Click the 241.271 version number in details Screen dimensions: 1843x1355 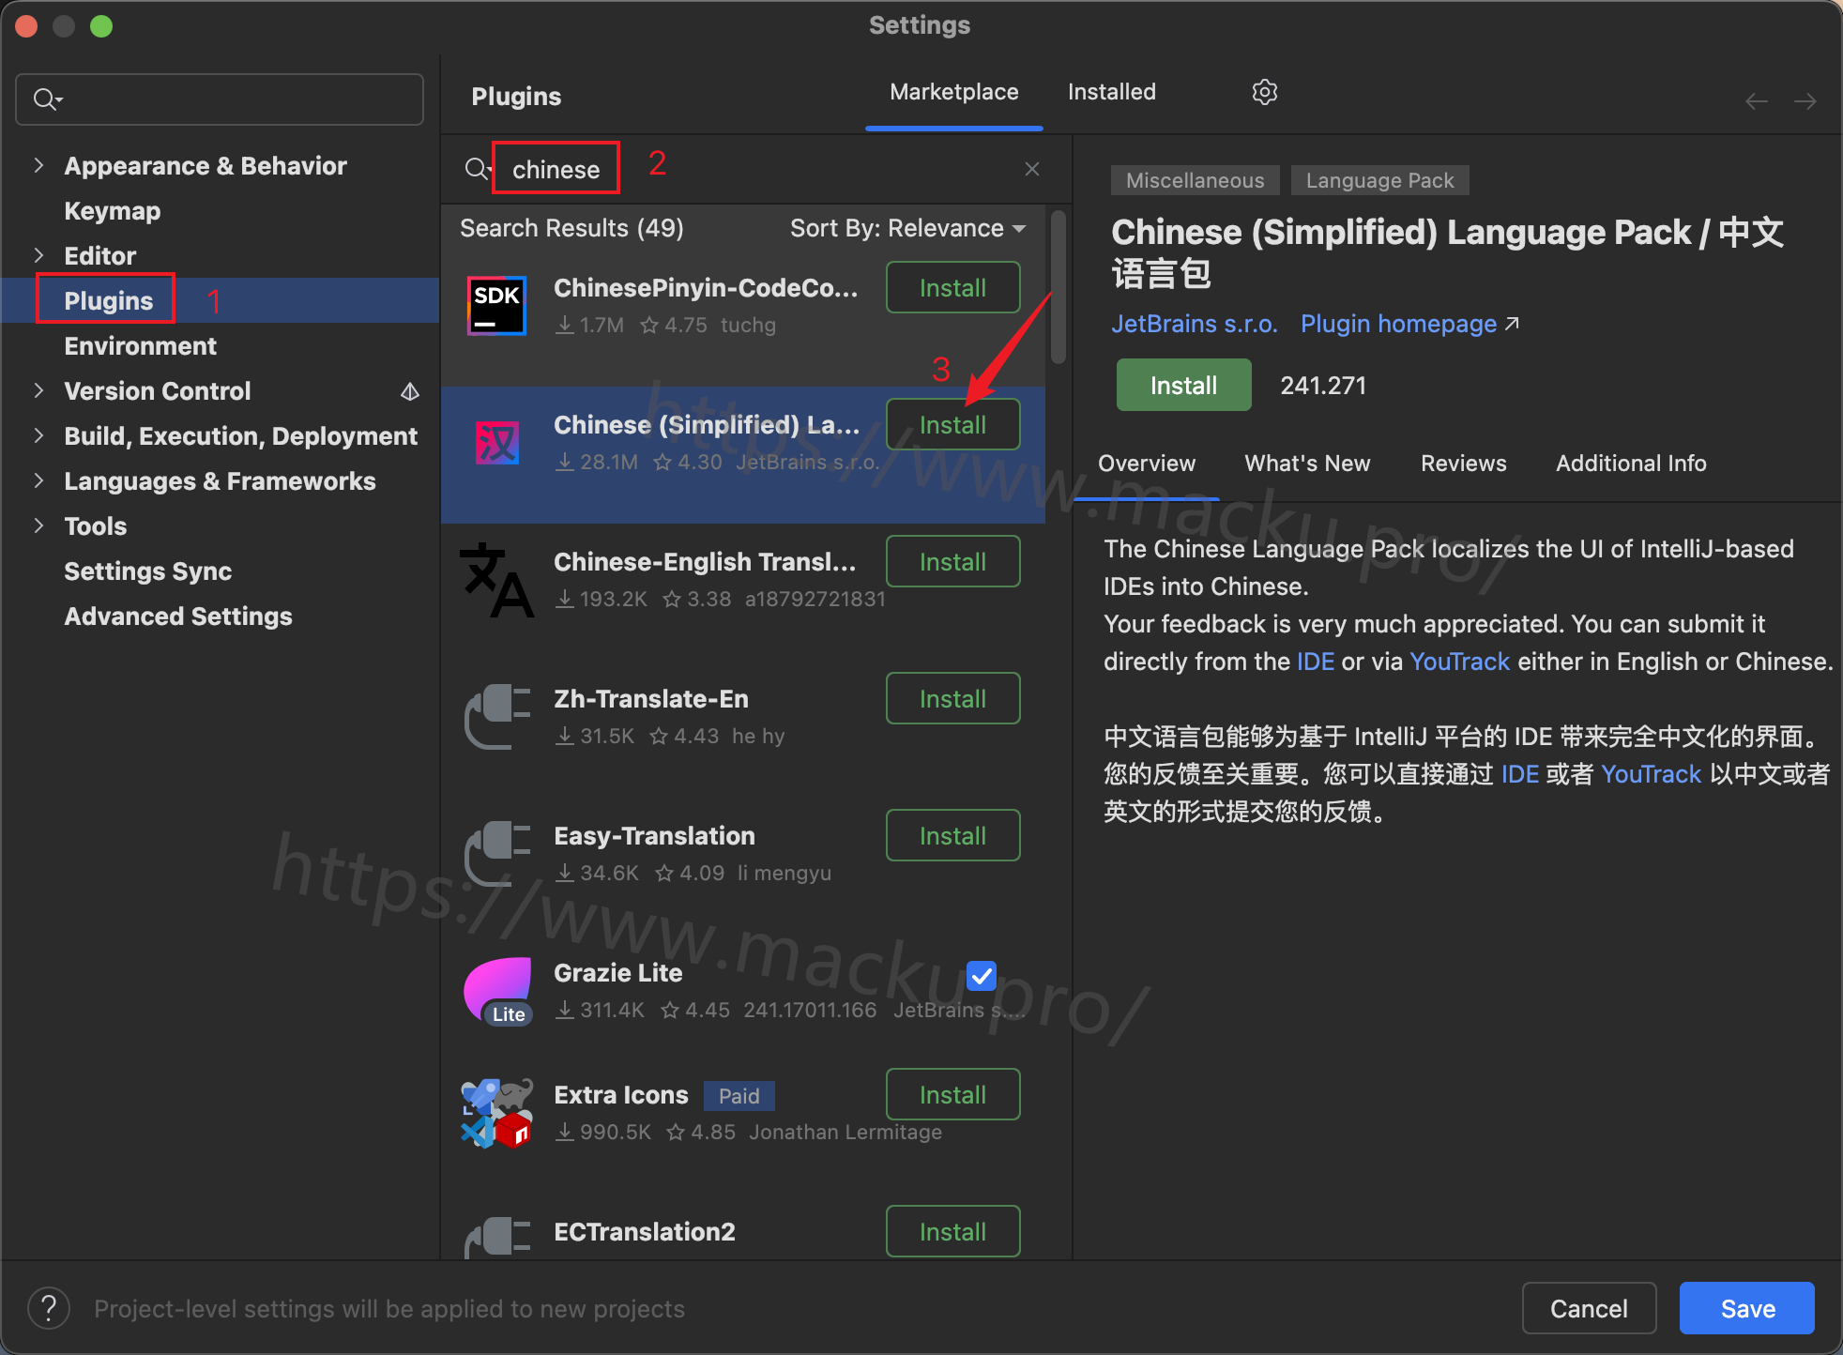click(1323, 386)
